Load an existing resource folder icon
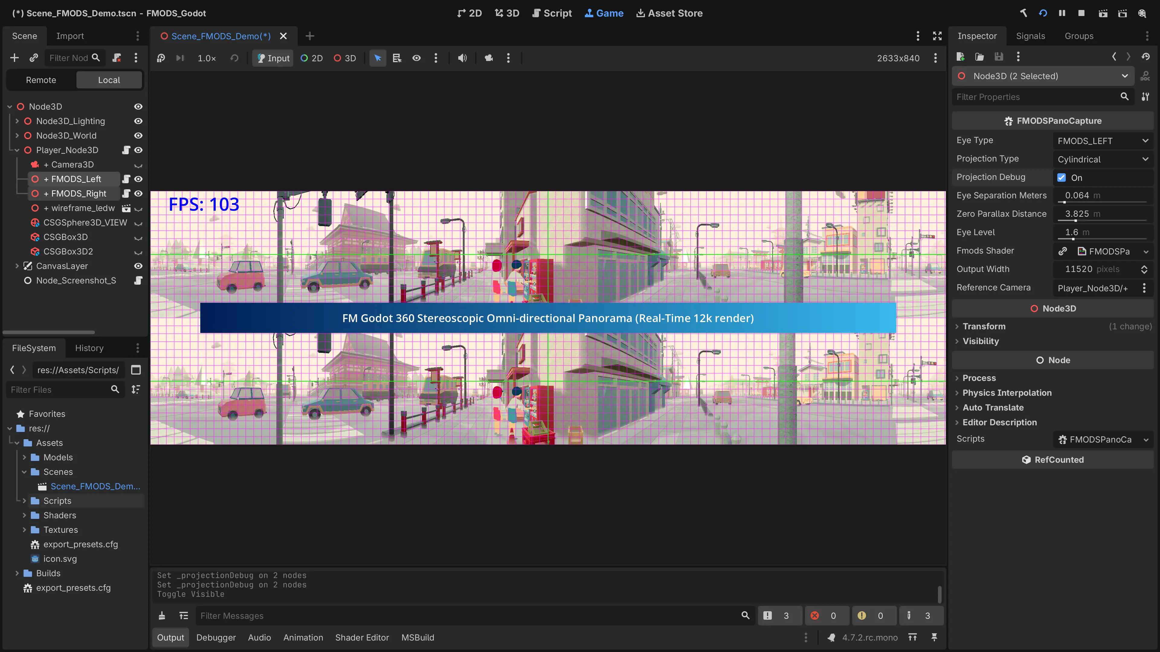 pos(979,57)
